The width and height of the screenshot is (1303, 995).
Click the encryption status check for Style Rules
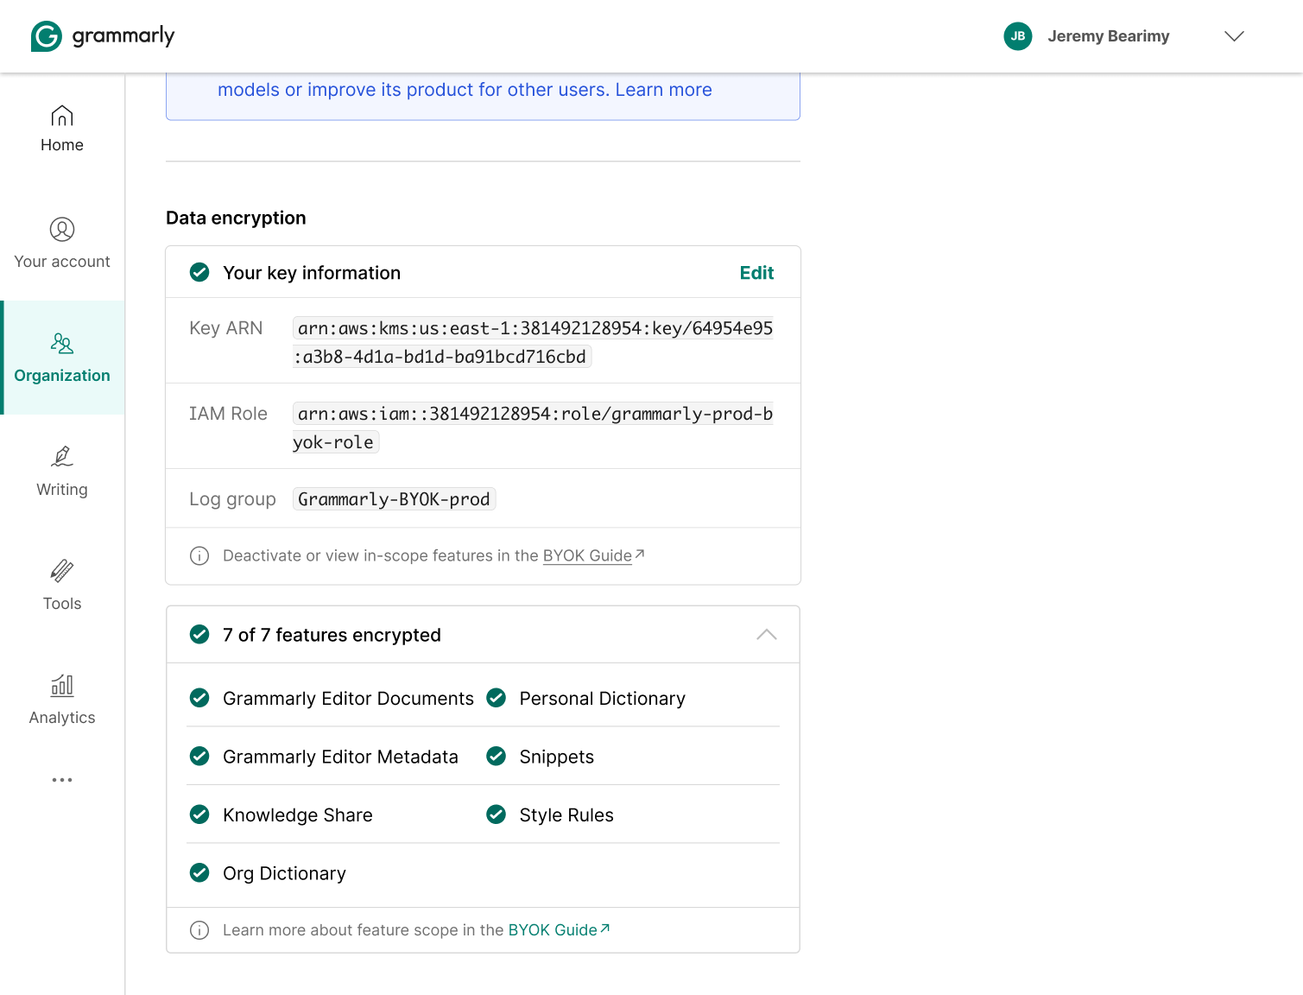(x=496, y=814)
